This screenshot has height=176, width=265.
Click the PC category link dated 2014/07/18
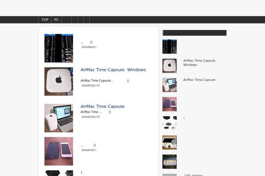98,117
